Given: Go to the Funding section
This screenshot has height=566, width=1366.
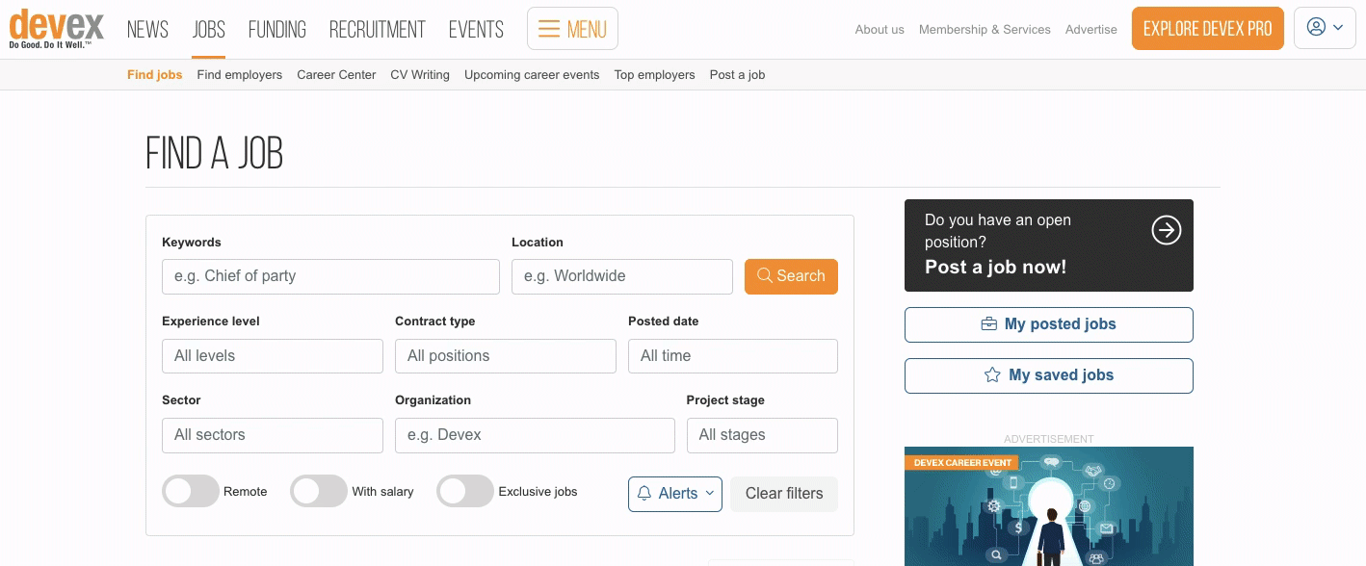Looking at the screenshot, I should tap(277, 30).
